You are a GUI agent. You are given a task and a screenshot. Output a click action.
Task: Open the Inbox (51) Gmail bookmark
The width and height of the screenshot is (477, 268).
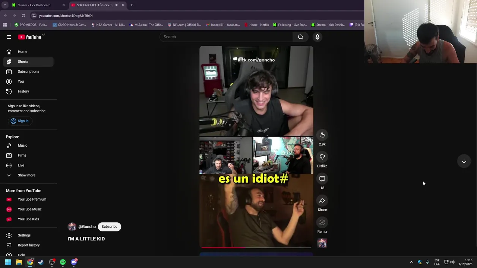[222, 25]
